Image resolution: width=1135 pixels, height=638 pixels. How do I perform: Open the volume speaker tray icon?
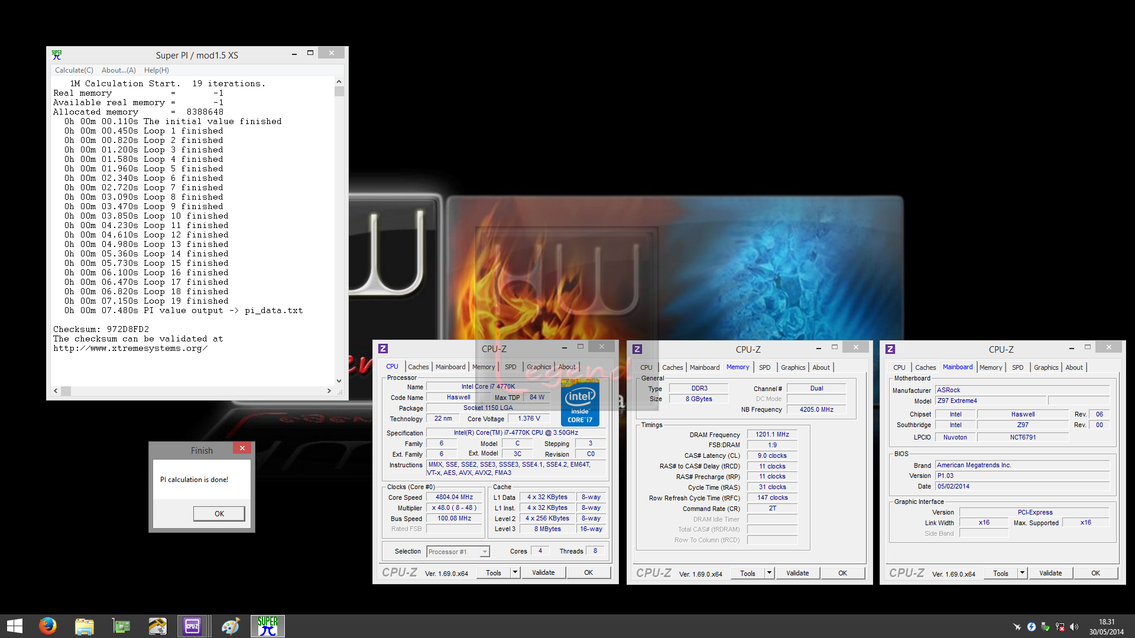1074,627
